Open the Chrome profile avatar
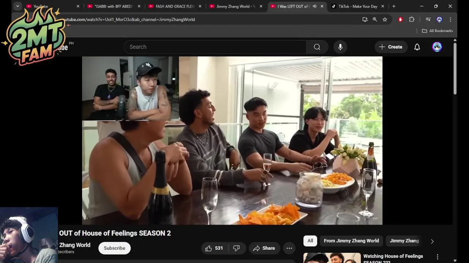This screenshot has height=263, width=469. pyautogui.click(x=439, y=19)
